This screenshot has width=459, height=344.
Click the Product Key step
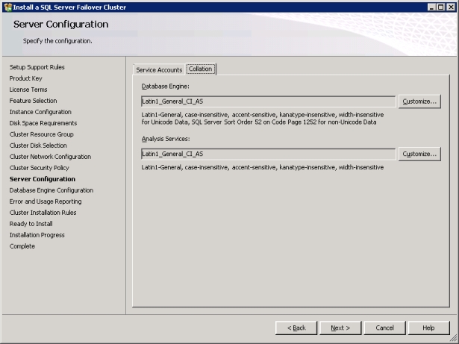click(x=26, y=78)
